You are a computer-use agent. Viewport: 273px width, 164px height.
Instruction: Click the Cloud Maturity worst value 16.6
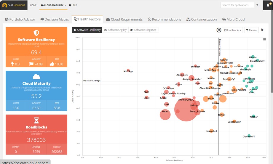pos(16,108)
